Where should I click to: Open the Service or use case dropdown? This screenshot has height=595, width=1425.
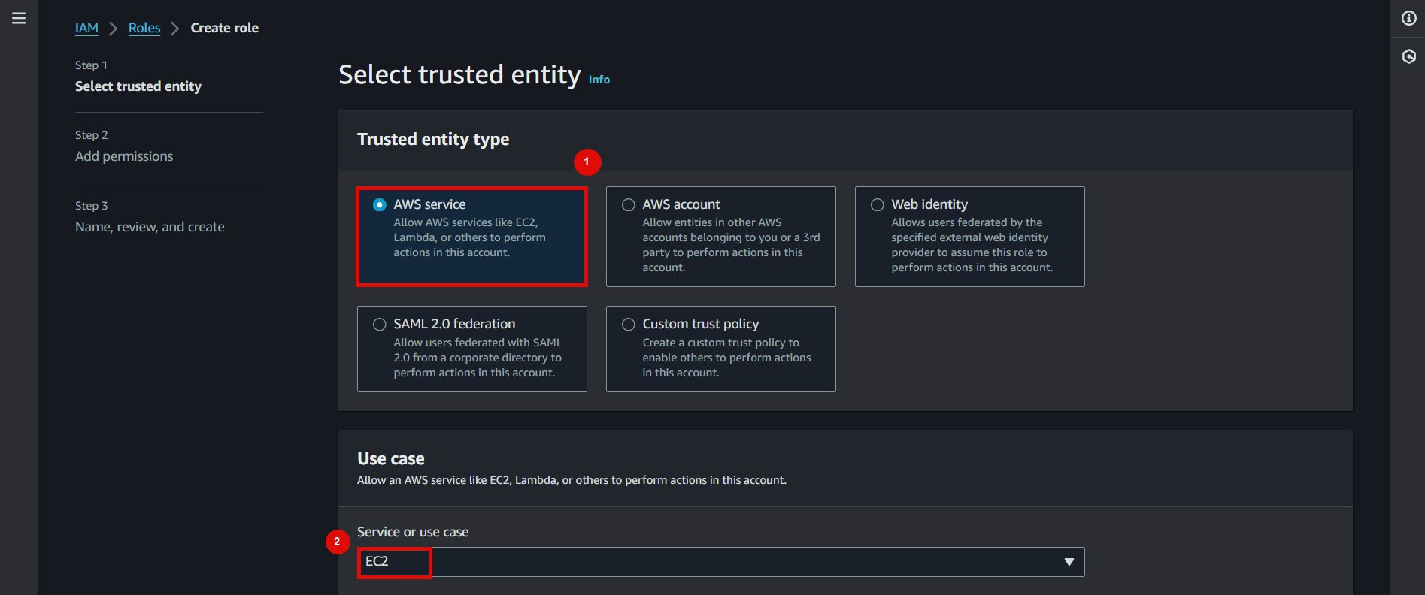tap(720, 562)
